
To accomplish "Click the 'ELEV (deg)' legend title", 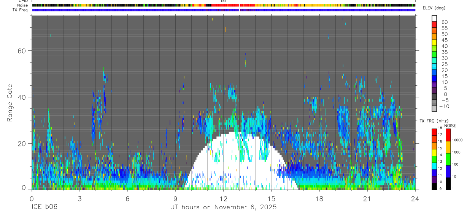I will (434, 8).
